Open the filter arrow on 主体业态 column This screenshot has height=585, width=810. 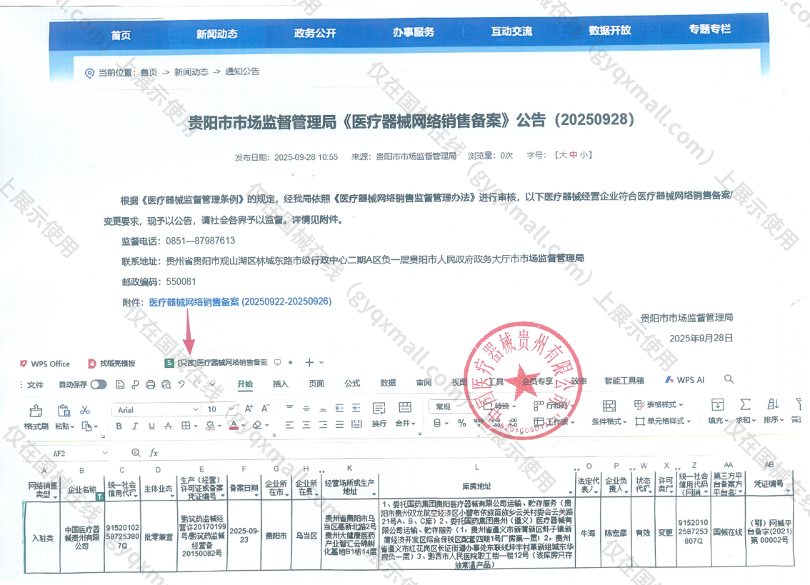tap(171, 495)
